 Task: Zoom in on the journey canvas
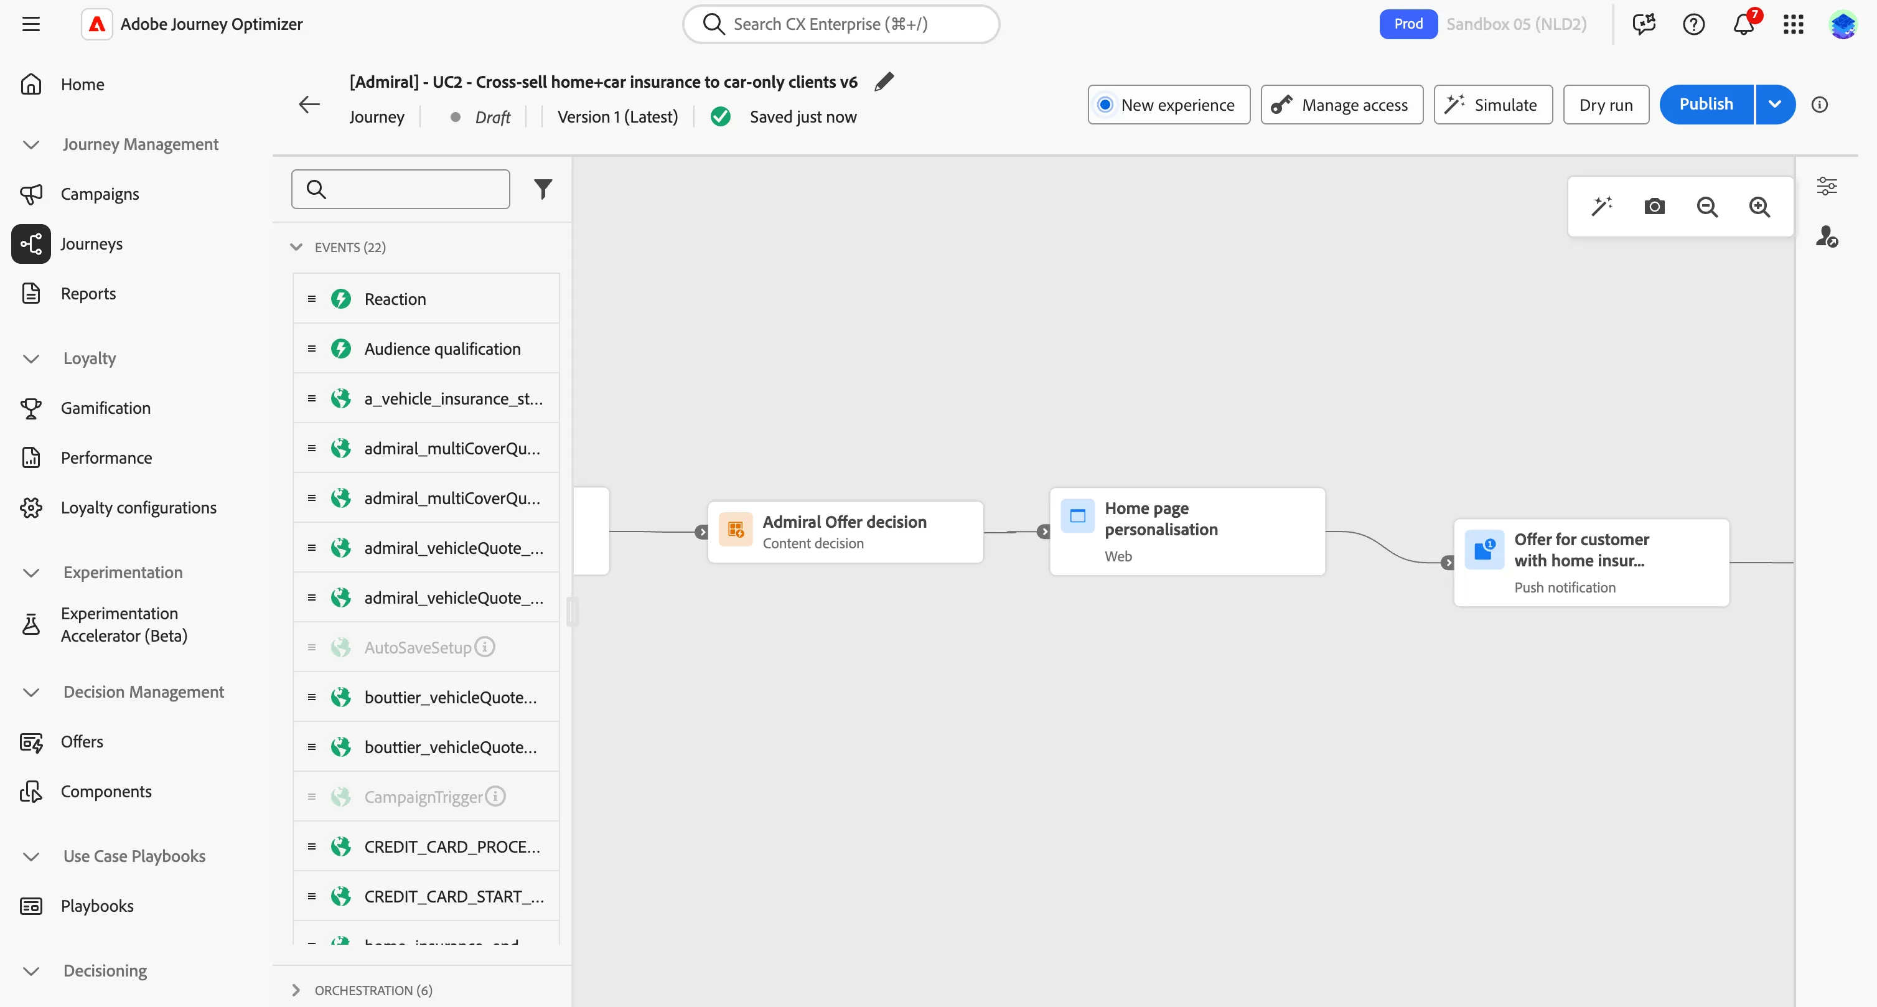click(1759, 206)
